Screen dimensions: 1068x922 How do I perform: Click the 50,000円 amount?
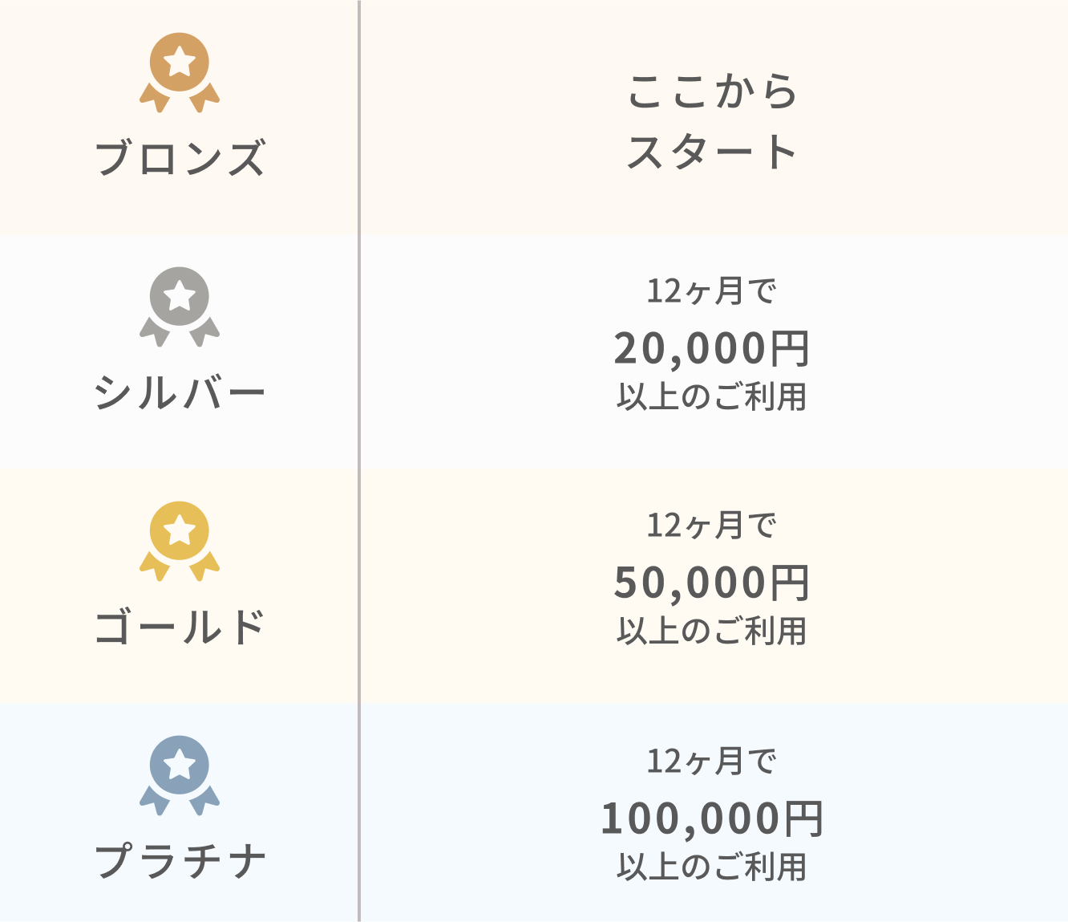click(712, 583)
